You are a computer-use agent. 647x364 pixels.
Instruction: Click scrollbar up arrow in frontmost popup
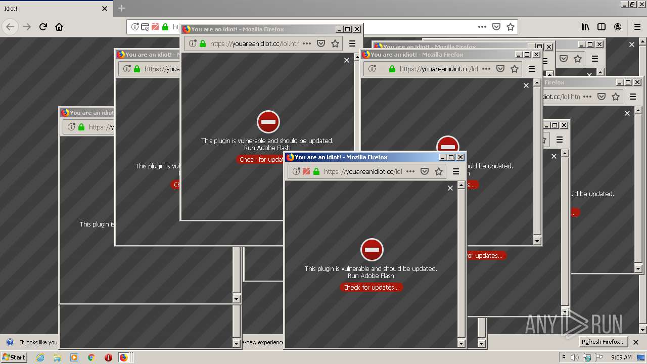click(461, 185)
